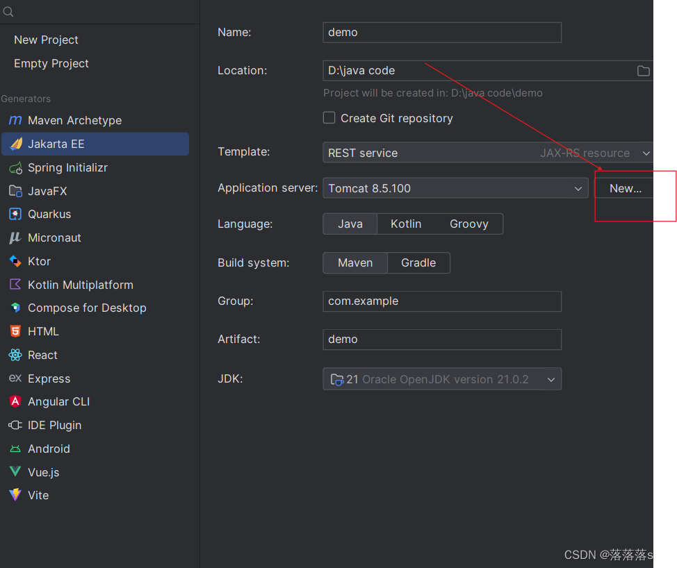Click the Location input field
The image size is (677, 568).
(488, 71)
